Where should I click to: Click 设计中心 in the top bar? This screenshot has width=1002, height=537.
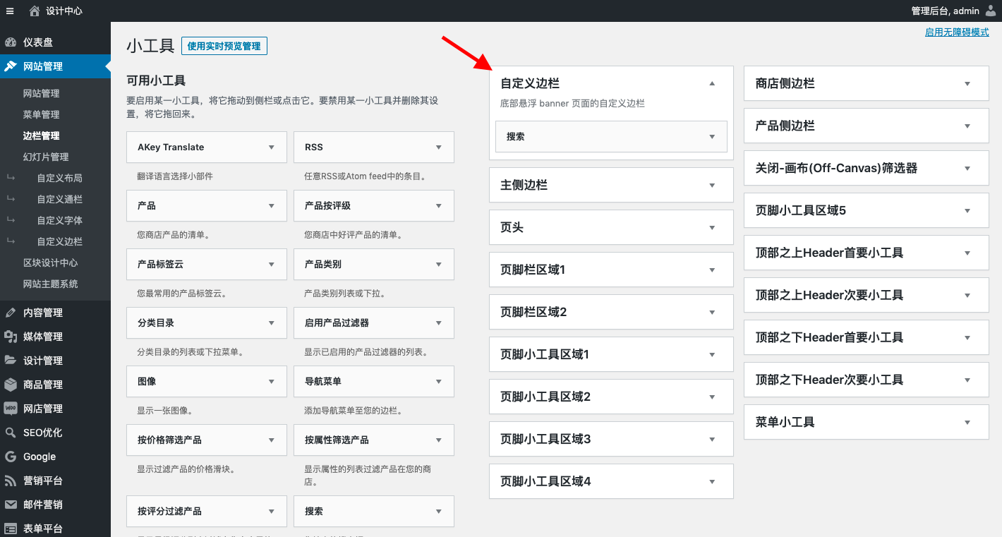click(64, 11)
